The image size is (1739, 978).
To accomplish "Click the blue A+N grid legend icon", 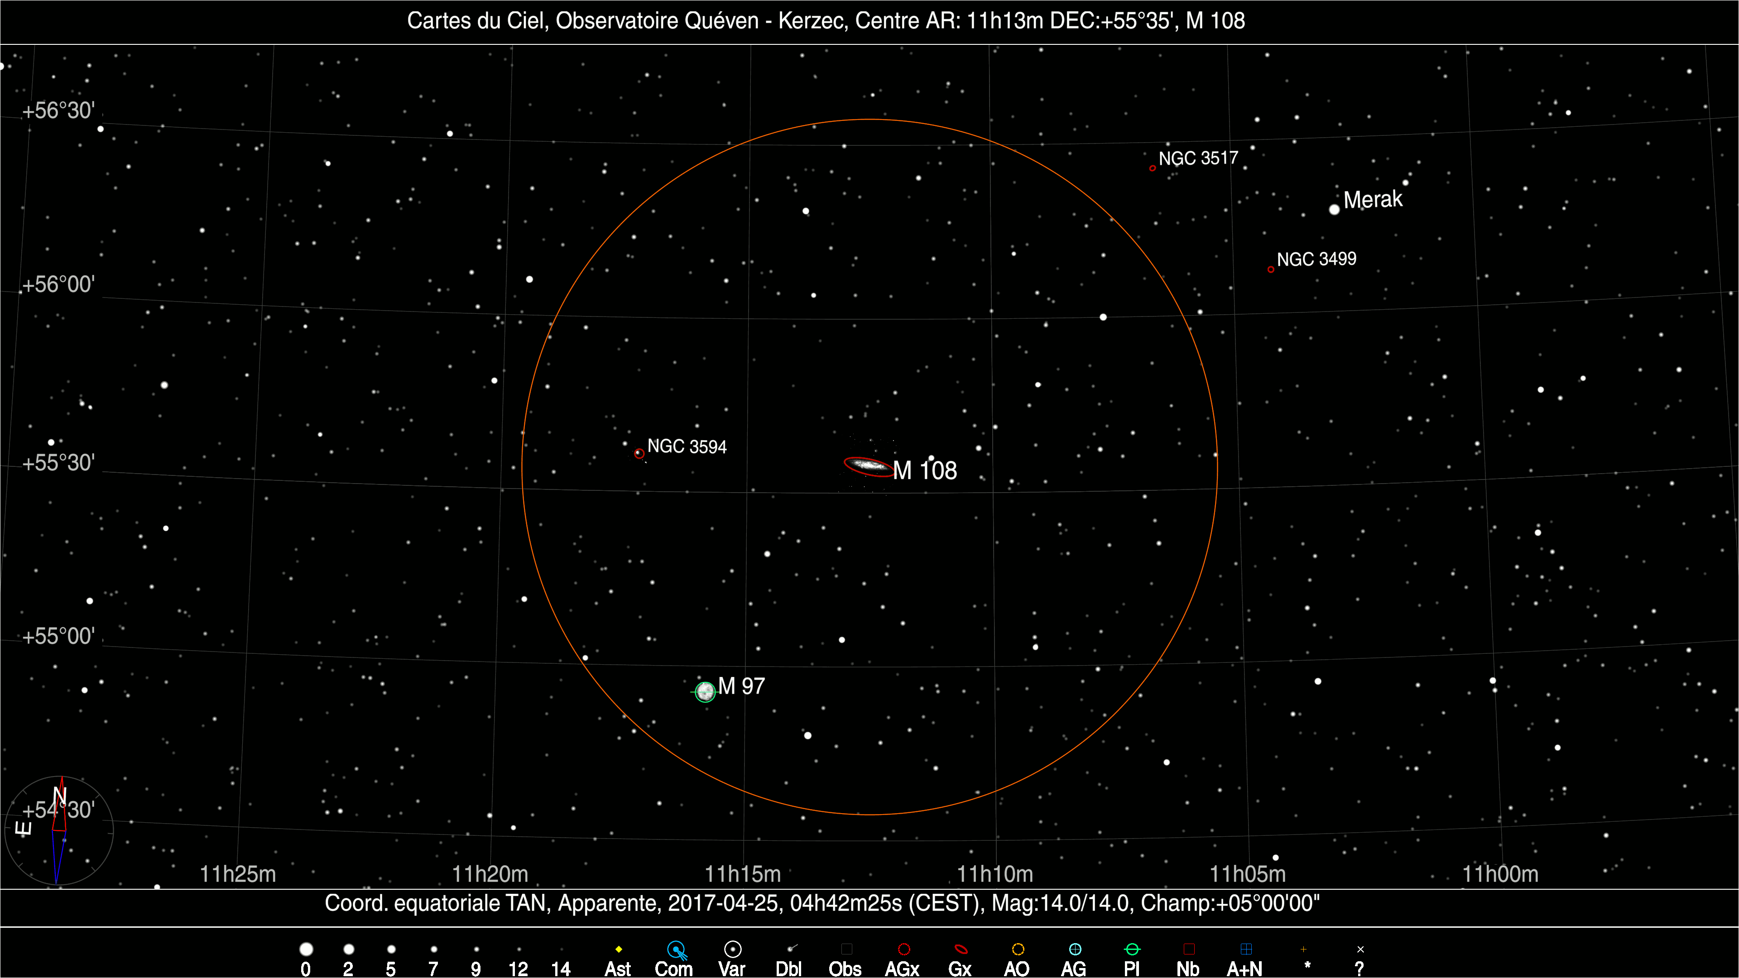I will click(x=1246, y=949).
